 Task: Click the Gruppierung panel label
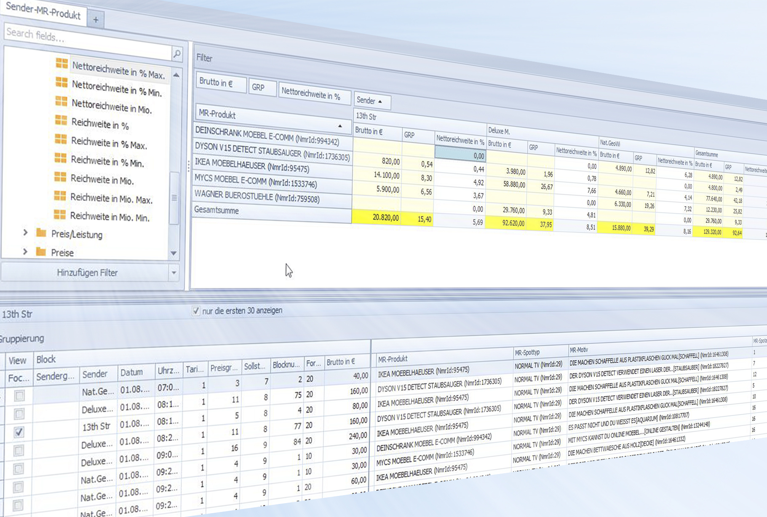[21, 338]
